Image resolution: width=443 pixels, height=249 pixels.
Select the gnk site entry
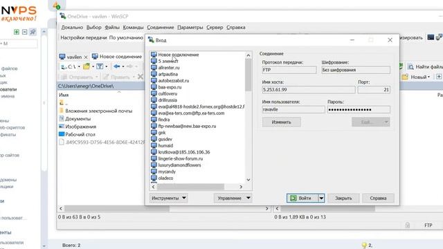pyautogui.click(x=162, y=133)
